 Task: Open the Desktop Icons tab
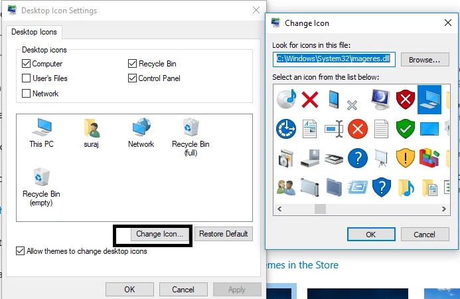(x=34, y=32)
